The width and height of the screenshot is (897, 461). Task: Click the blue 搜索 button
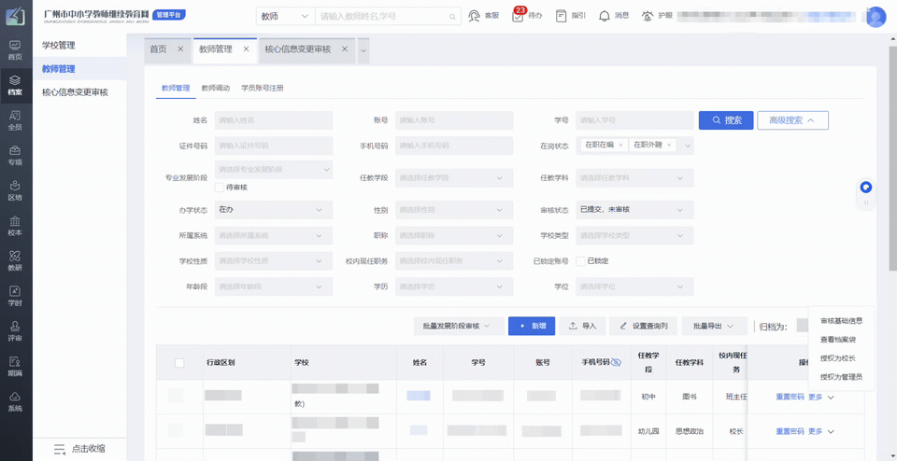[726, 120]
